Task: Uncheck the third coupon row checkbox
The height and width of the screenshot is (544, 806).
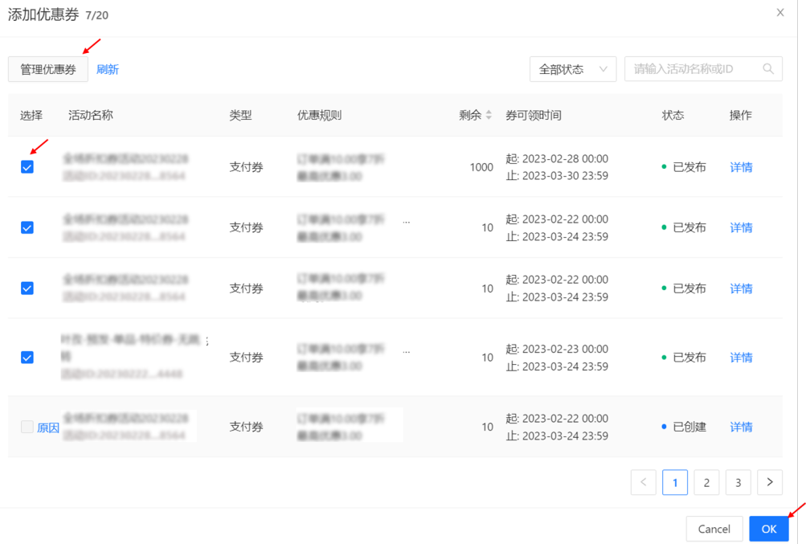Action: pyautogui.click(x=27, y=288)
